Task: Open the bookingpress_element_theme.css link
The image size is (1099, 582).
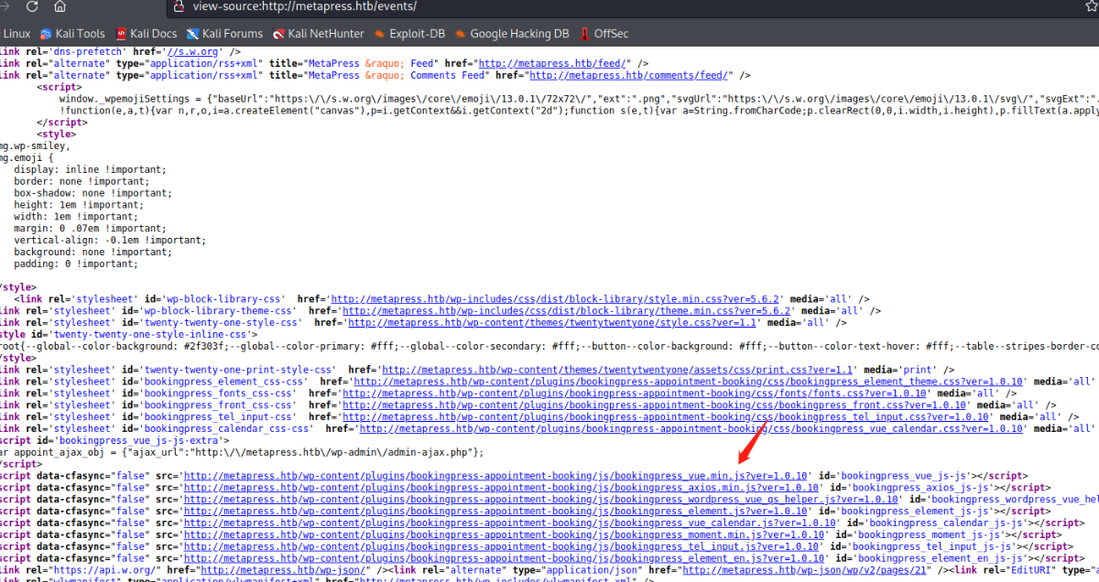Action: [x=689, y=383]
